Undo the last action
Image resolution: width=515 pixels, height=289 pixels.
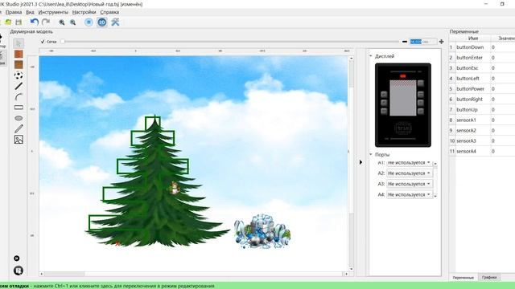click(x=34, y=22)
